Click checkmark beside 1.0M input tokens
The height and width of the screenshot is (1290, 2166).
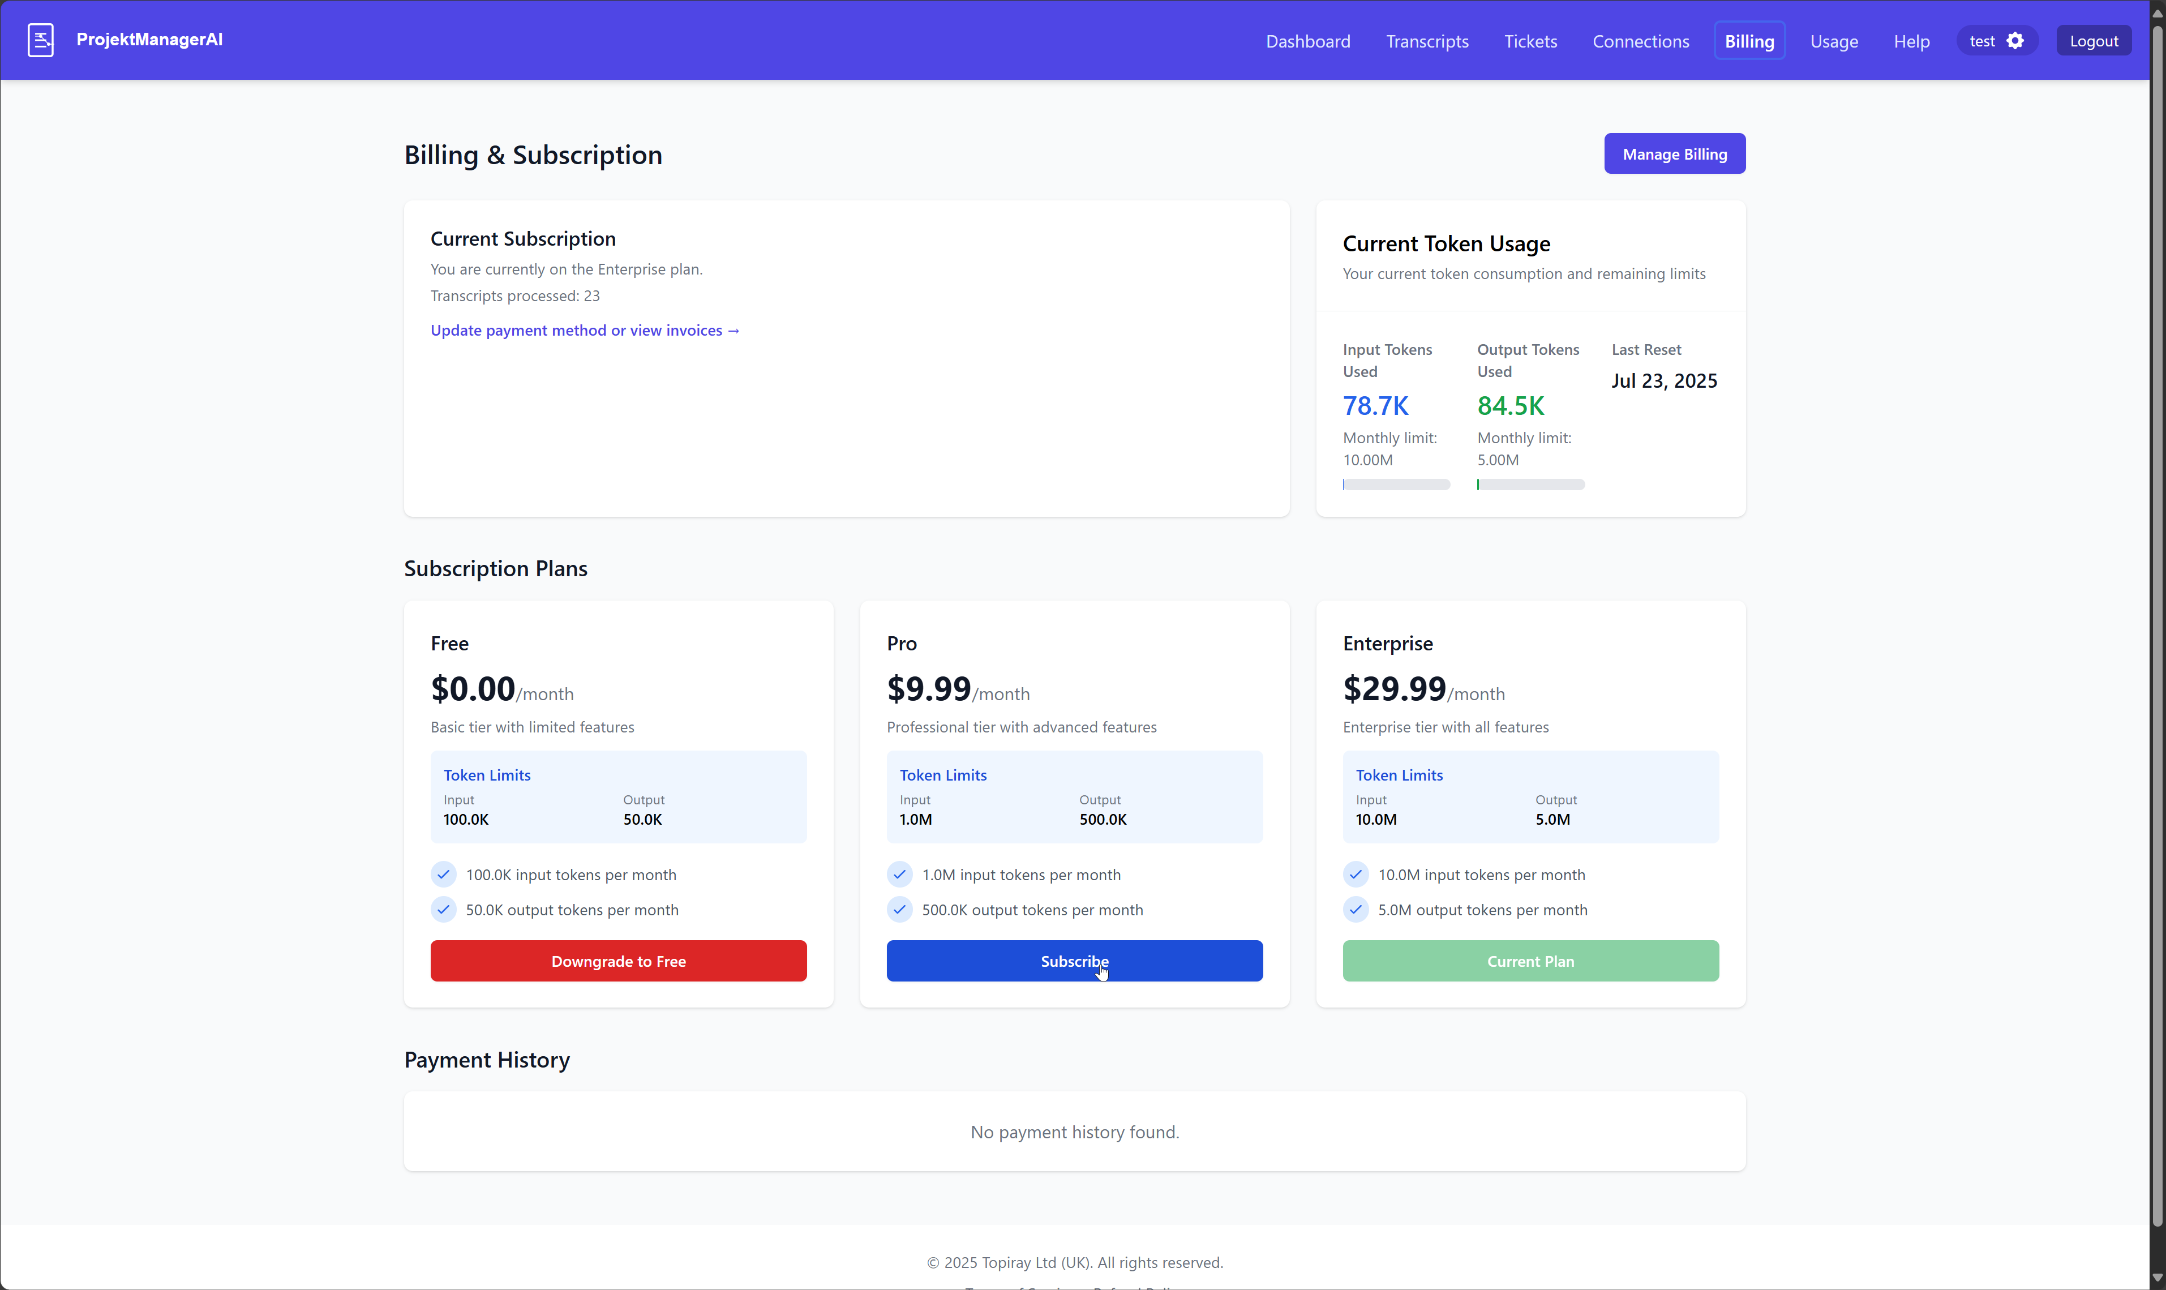[x=899, y=875]
